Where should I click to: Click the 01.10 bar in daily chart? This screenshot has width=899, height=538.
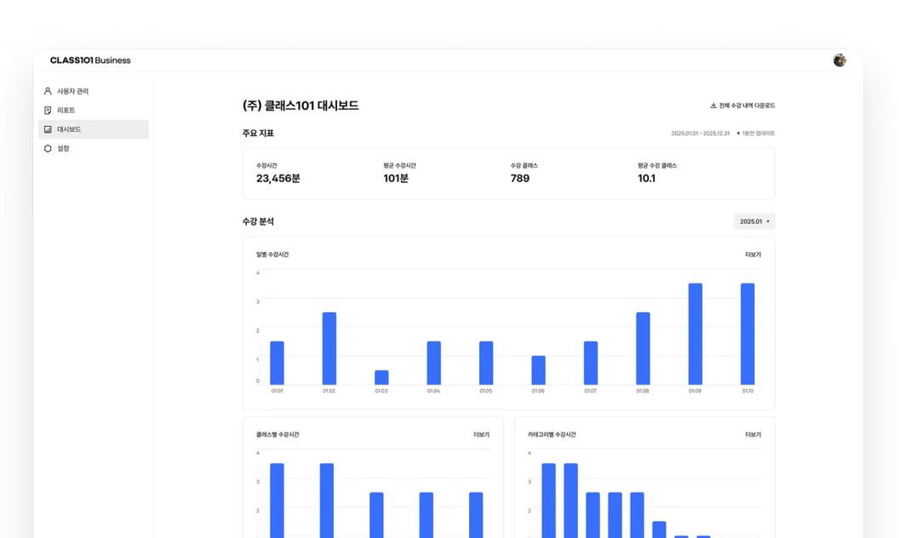tap(747, 334)
